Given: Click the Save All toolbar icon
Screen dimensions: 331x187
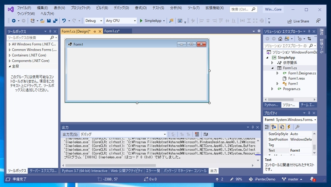Looking at the screenshot, I should pyautogui.click(x=55, y=21).
